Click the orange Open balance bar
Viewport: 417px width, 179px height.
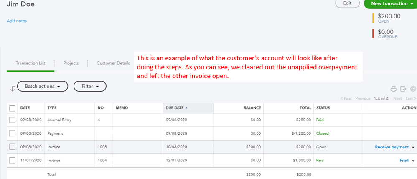pyautogui.click(x=373, y=18)
